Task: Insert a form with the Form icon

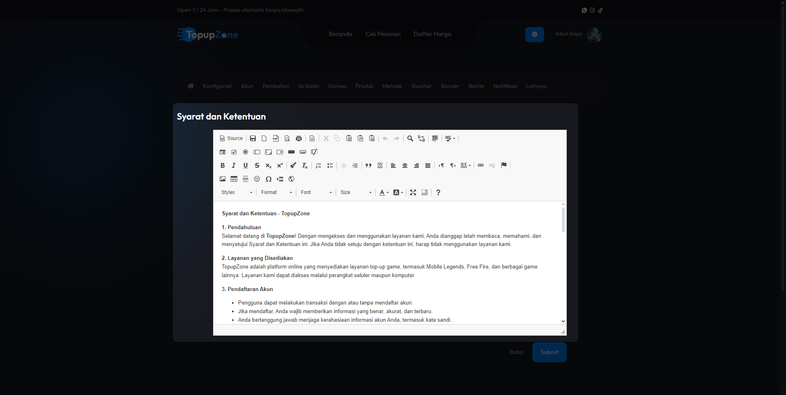Action: click(223, 152)
